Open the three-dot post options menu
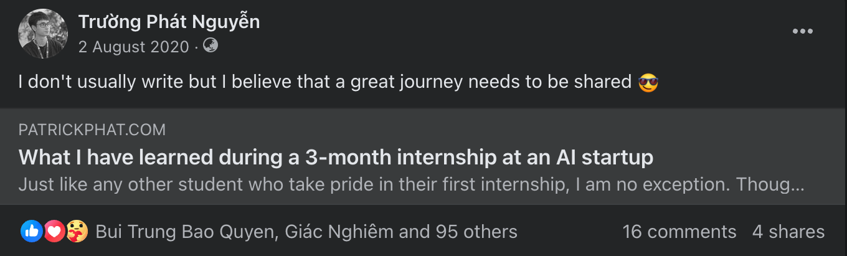The image size is (847, 256). pos(802,31)
